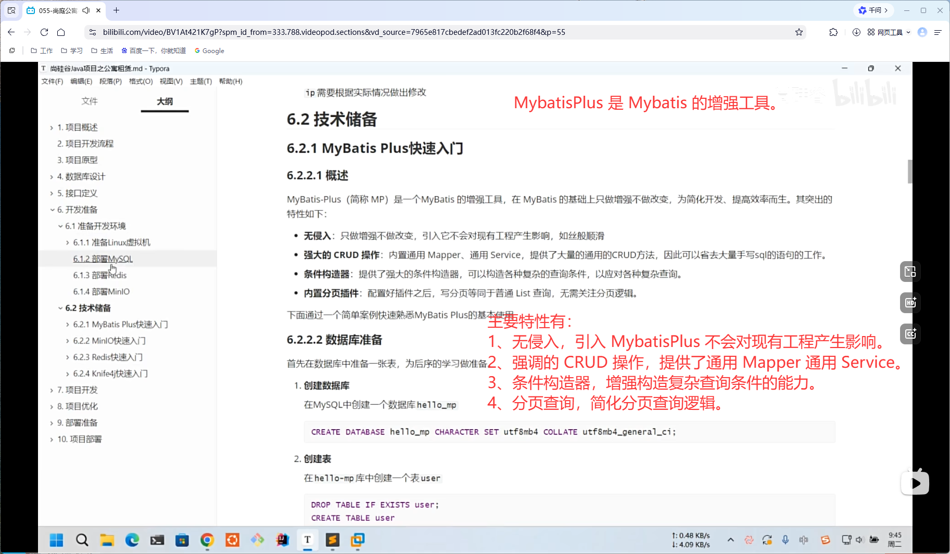This screenshot has height=554, width=950.
Task: Expand outline item 4. 数据库设计
Action: pyautogui.click(x=52, y=177)
